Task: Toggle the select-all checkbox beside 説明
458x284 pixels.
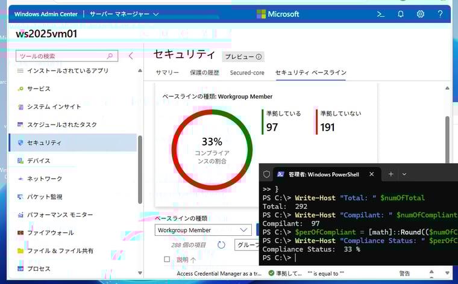Action: pyautogui.click(x=167, y=259)
